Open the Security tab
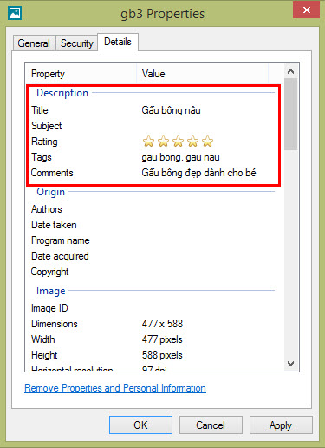325x448 pixels. coord(77,43)
